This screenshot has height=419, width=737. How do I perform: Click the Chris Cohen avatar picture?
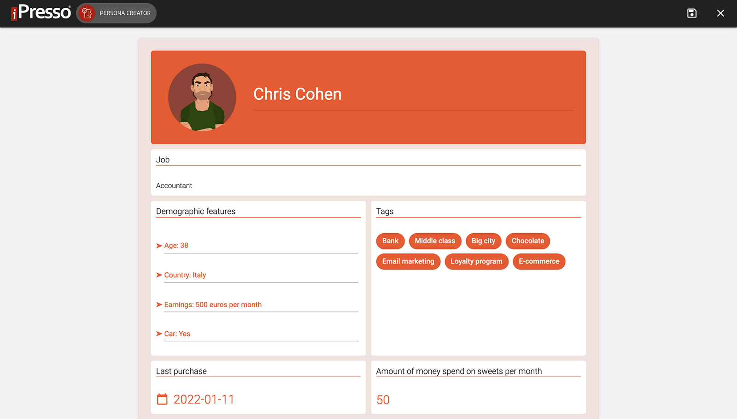click(202, 97)
